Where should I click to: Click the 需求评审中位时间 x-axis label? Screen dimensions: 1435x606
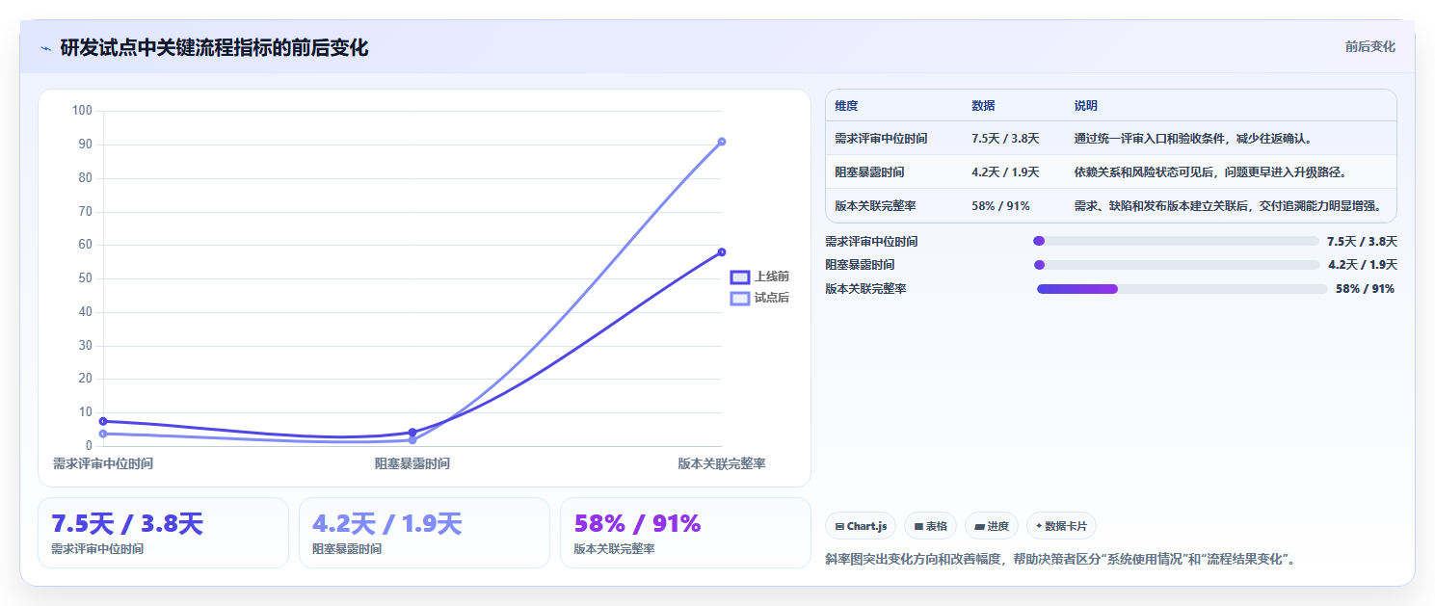tap(103, 463)
